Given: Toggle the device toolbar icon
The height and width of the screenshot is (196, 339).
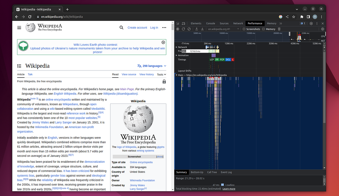Looking at the screenshot, I should click(x=183, y=23).
